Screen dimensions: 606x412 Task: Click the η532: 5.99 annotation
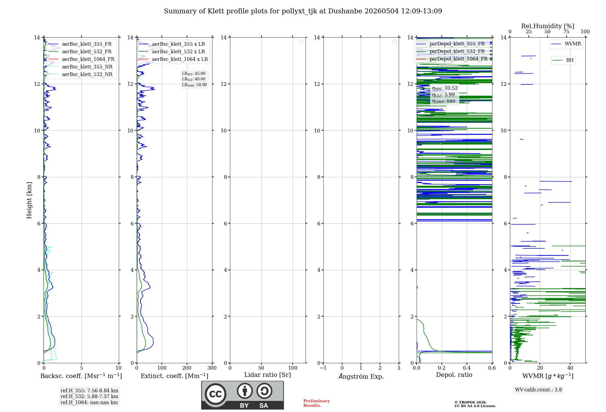pyautogui.click(x=443, y=95)
